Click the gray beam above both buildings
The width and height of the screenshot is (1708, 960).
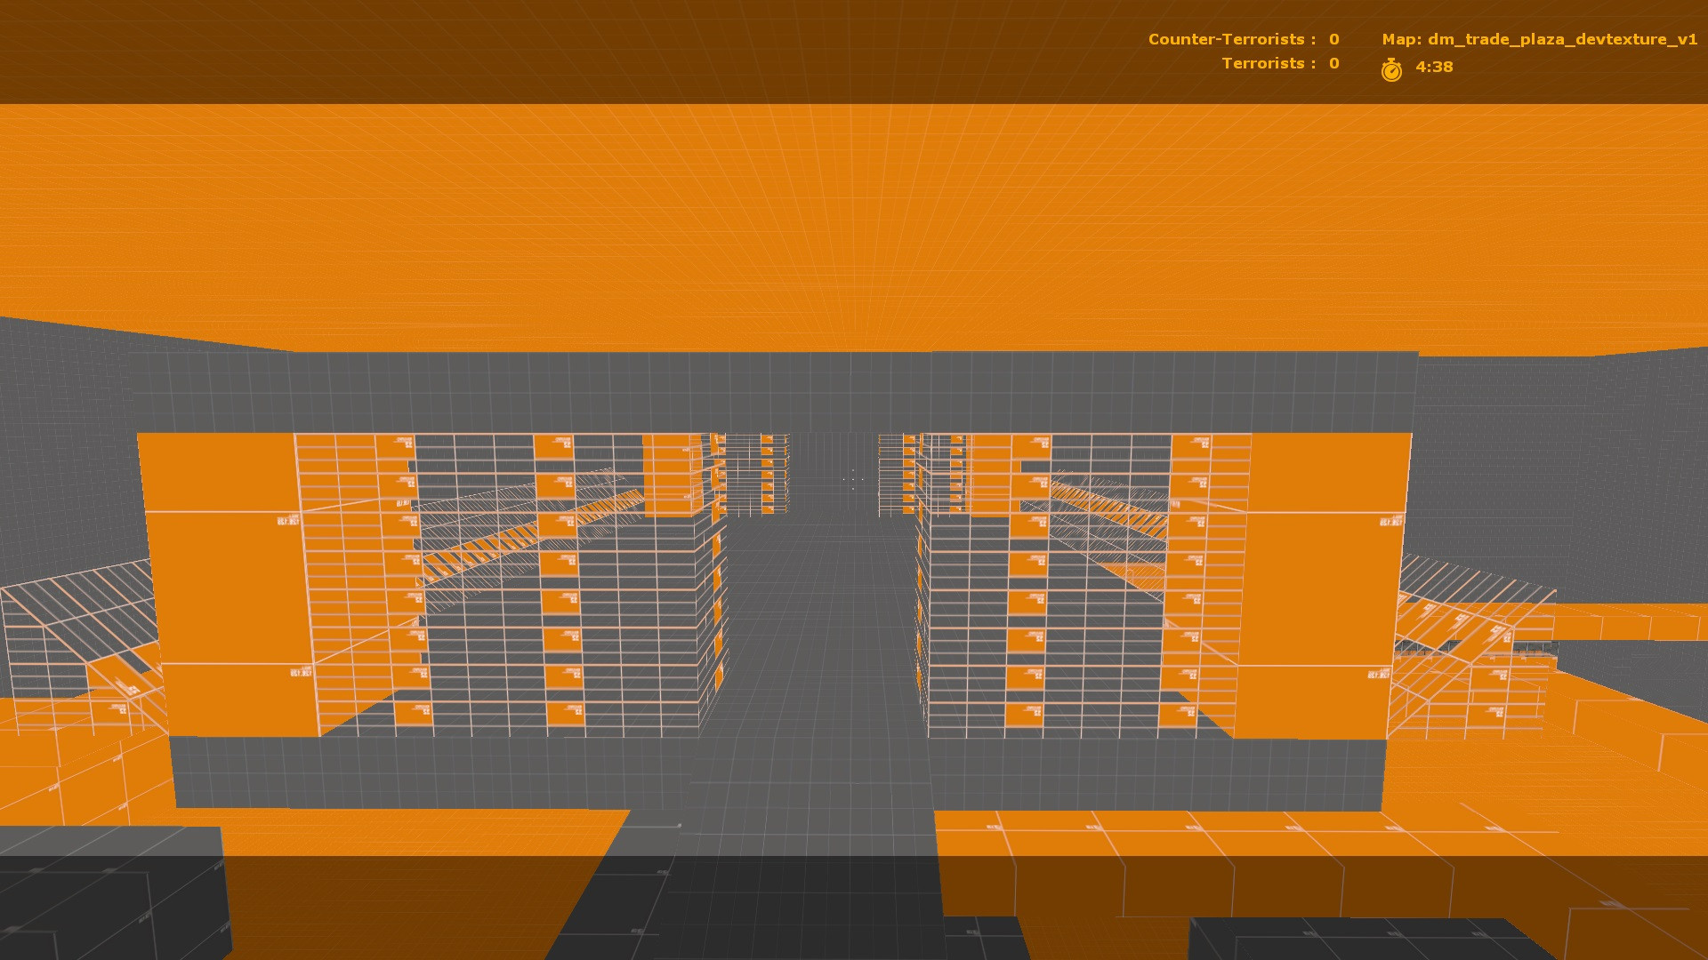774,391
